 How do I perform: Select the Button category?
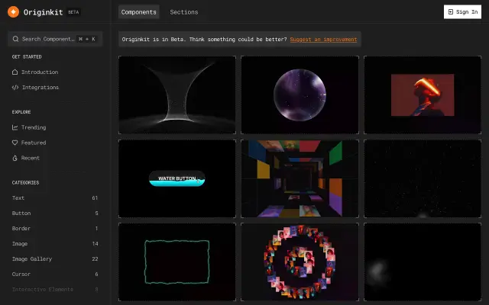(55, 213)
